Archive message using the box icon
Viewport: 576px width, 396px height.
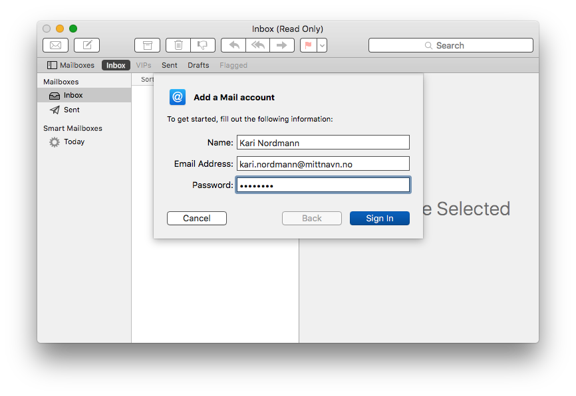147,45
